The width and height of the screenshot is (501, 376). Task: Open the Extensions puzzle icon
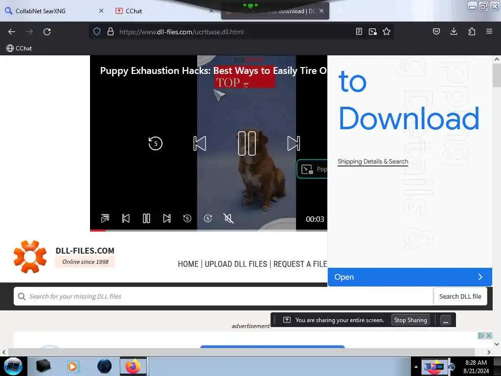pyautogui.click(x=472, y=31)
